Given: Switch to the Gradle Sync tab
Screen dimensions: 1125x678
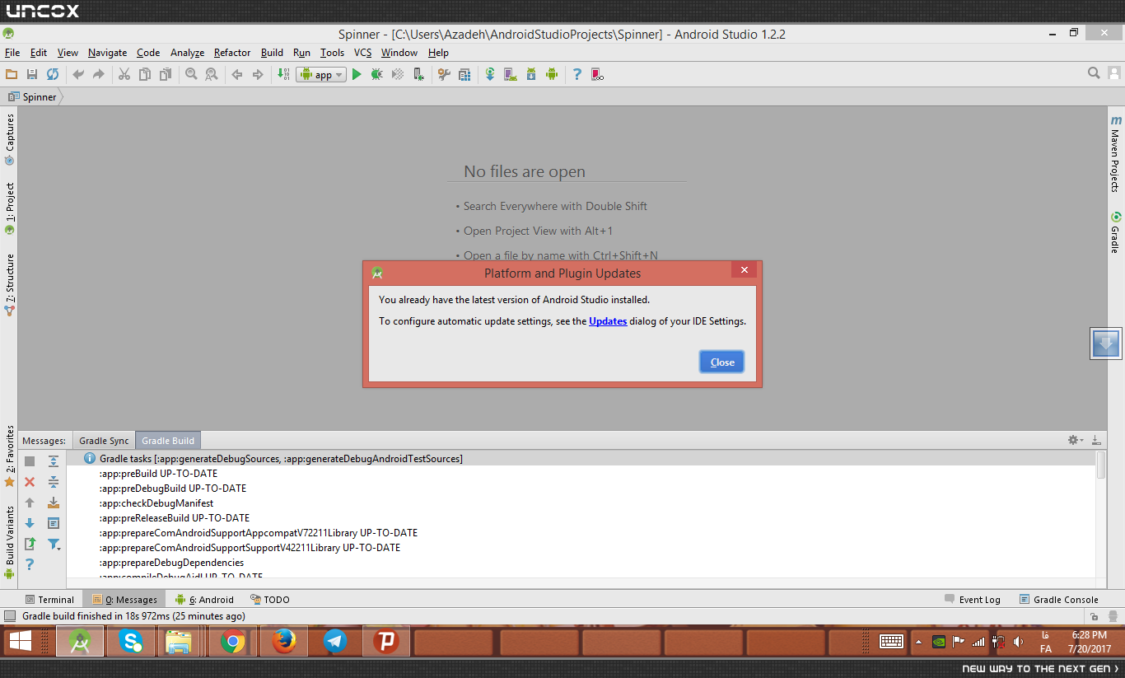Looking at the screenshot, I should click(104, 441).
